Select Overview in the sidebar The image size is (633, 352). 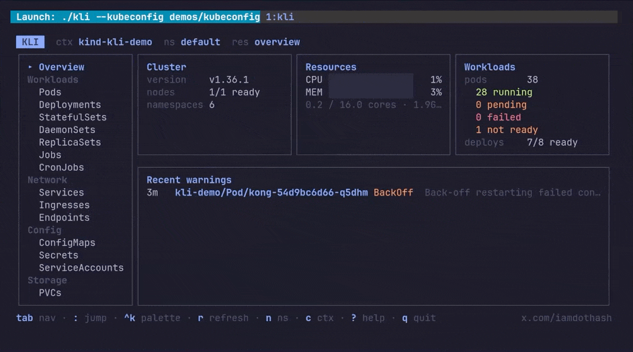[61, 67]
